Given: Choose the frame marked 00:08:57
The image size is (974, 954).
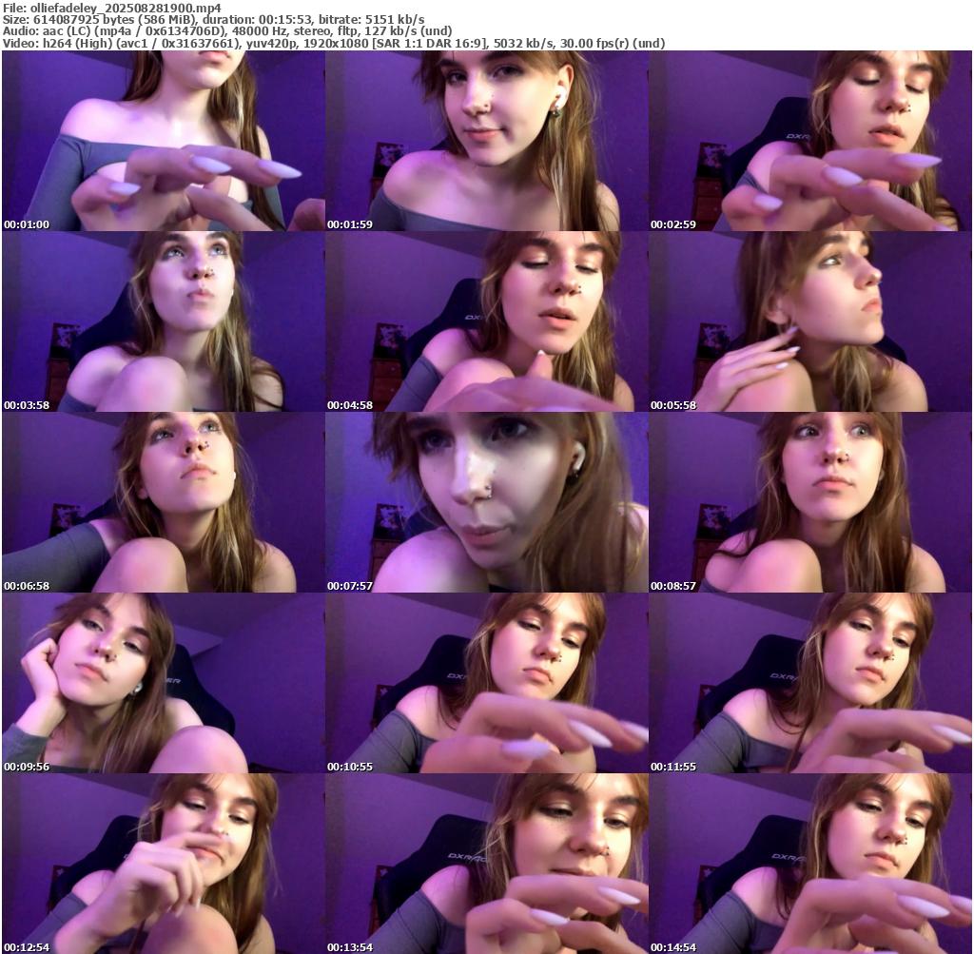Looking at the screenshot, I should point(810,502).
